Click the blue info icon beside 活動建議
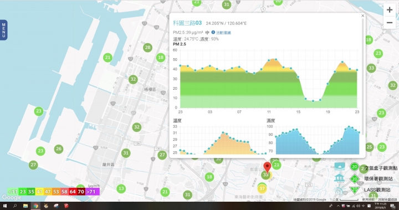The width and height of the screenshot is (399, 210). point(213,32)
